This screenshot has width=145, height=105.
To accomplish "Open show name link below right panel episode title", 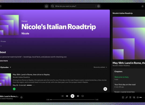I will 121,66.
